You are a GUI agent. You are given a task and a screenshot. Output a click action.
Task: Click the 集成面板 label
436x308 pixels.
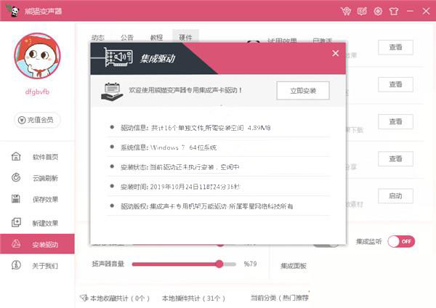tap(294, 266)
